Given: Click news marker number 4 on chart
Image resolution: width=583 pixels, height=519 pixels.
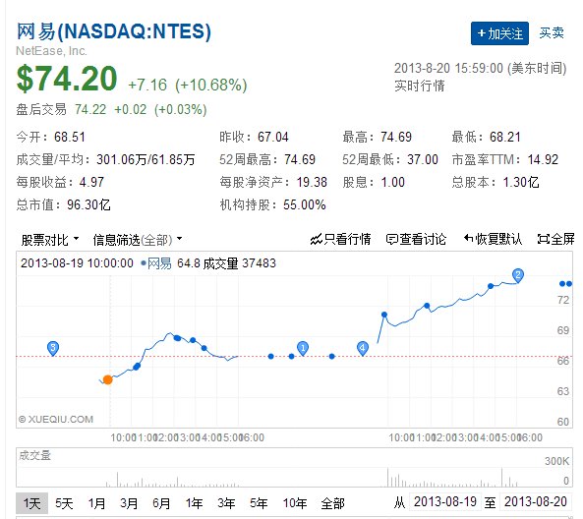Looking at the screenshot, I should 362,348.
